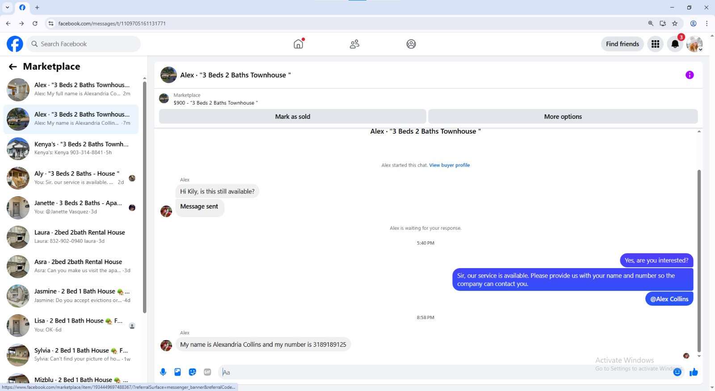Open the Menu grid icon
This screenshot has height=391, width=715.
[655, 44]
